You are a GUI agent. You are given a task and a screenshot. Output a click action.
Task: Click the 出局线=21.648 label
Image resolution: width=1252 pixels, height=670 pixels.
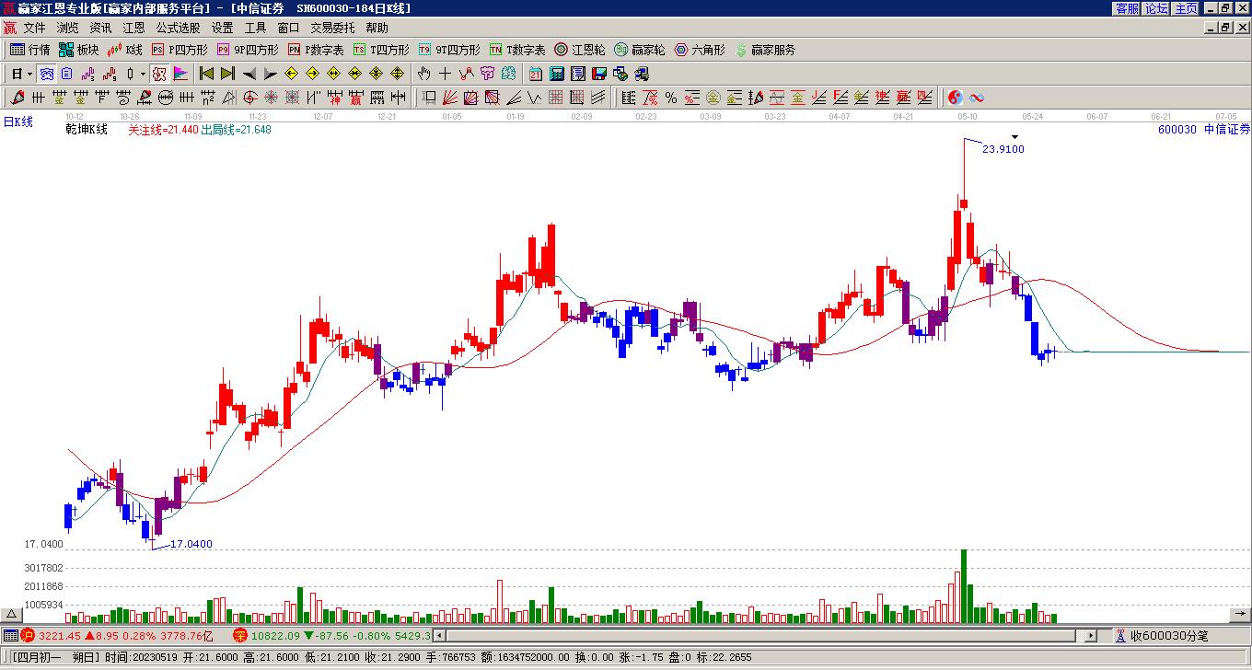point(237,131)
